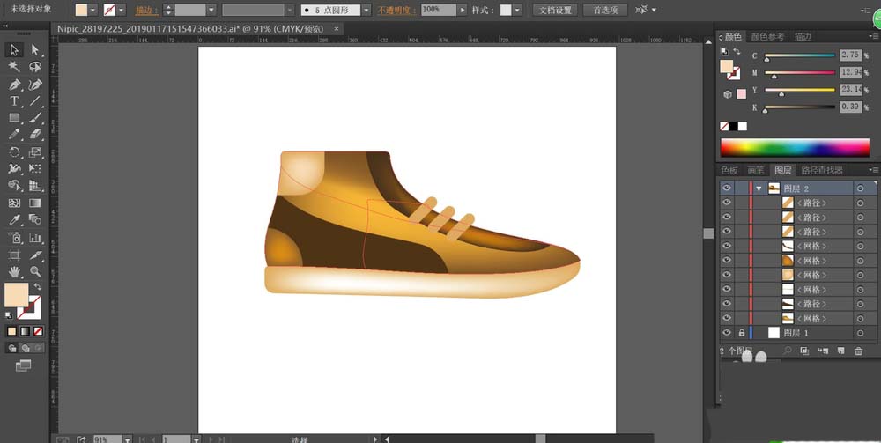Open zoom level dropdown beside 91%
Screen dimensions: 881x443
pos(127,439)
